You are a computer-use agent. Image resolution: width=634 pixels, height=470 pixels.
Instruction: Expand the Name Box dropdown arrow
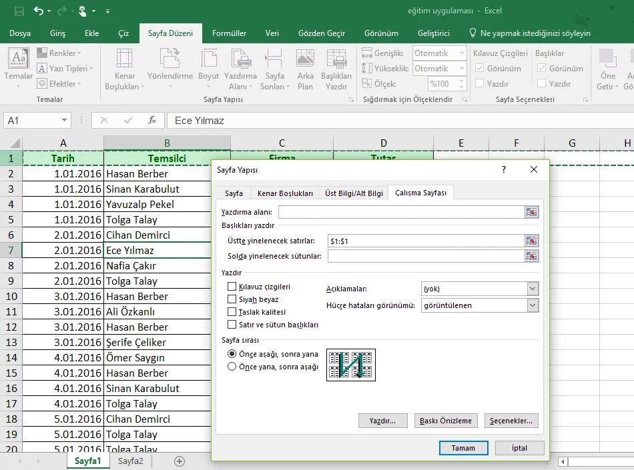coord(64,120)
